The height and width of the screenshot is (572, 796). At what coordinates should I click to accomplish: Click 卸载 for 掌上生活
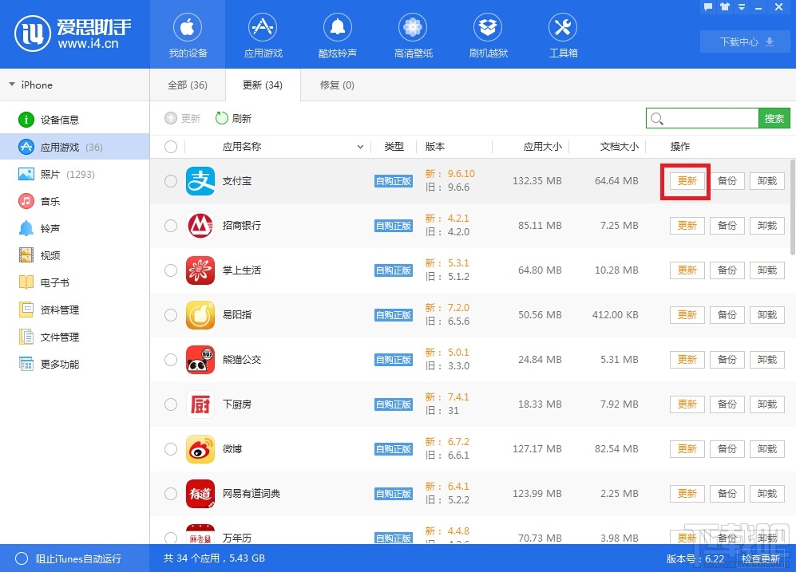click(767, 270)
